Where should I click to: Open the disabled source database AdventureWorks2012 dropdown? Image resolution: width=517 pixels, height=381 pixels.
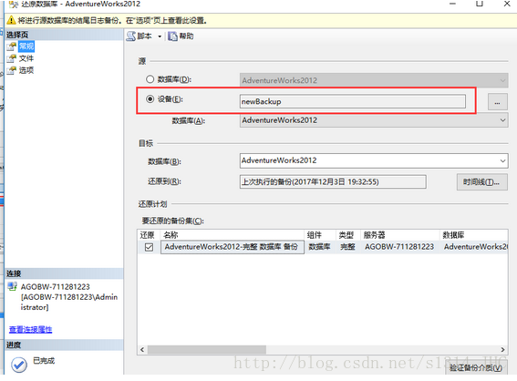pyautogui.click(x=374, y=80)
